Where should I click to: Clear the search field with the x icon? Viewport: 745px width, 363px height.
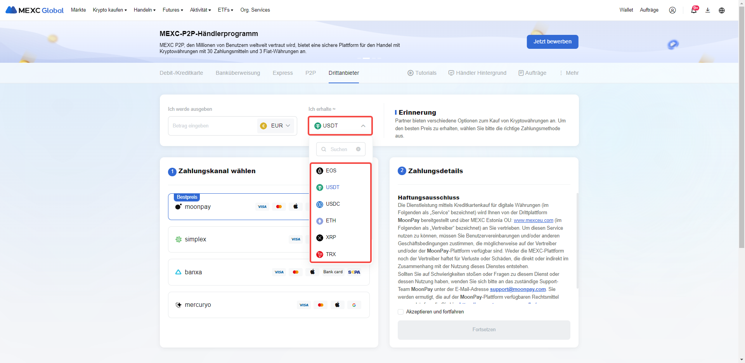click(358, 149)
